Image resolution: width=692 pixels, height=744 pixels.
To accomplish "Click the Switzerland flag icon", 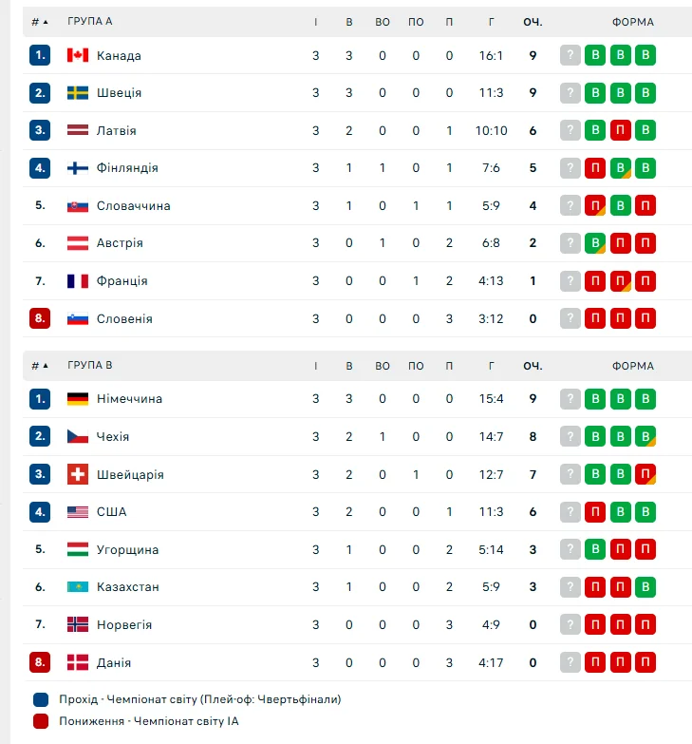I will [x=78, y=474].
